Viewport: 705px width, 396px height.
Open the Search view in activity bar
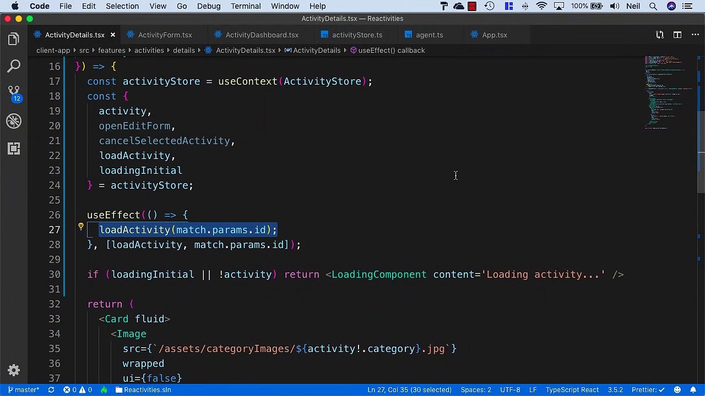tap(14, 67)
